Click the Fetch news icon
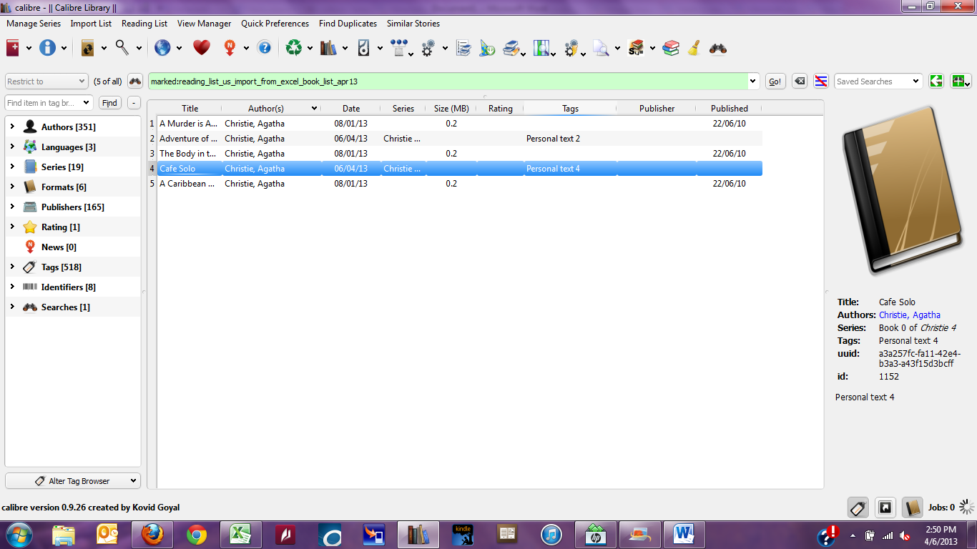Screen dimensions: 977x549 tap(230, 48)
